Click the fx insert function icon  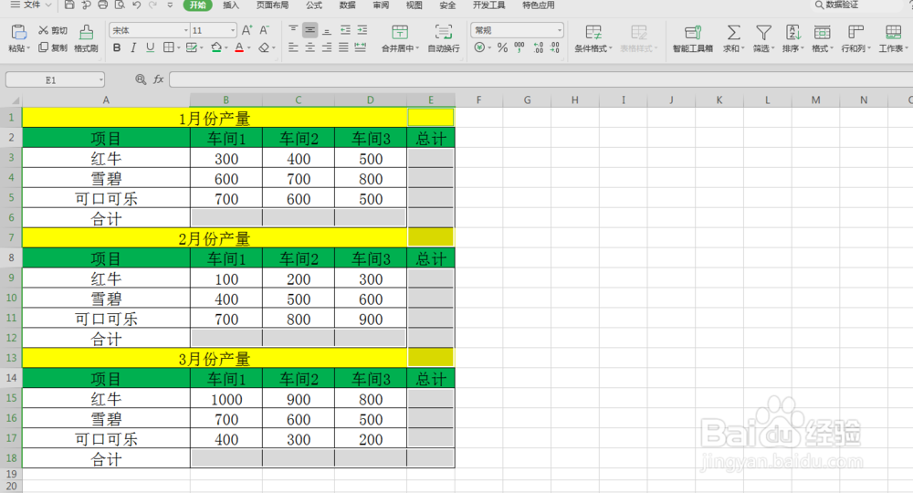click(158, 79)
